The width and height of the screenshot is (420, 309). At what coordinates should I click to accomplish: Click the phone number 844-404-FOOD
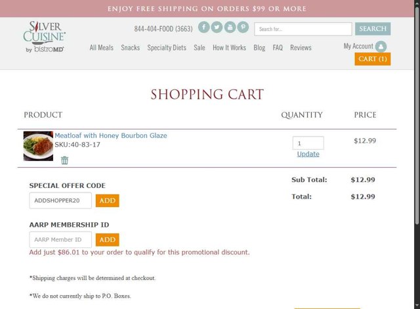coord(163,29)
